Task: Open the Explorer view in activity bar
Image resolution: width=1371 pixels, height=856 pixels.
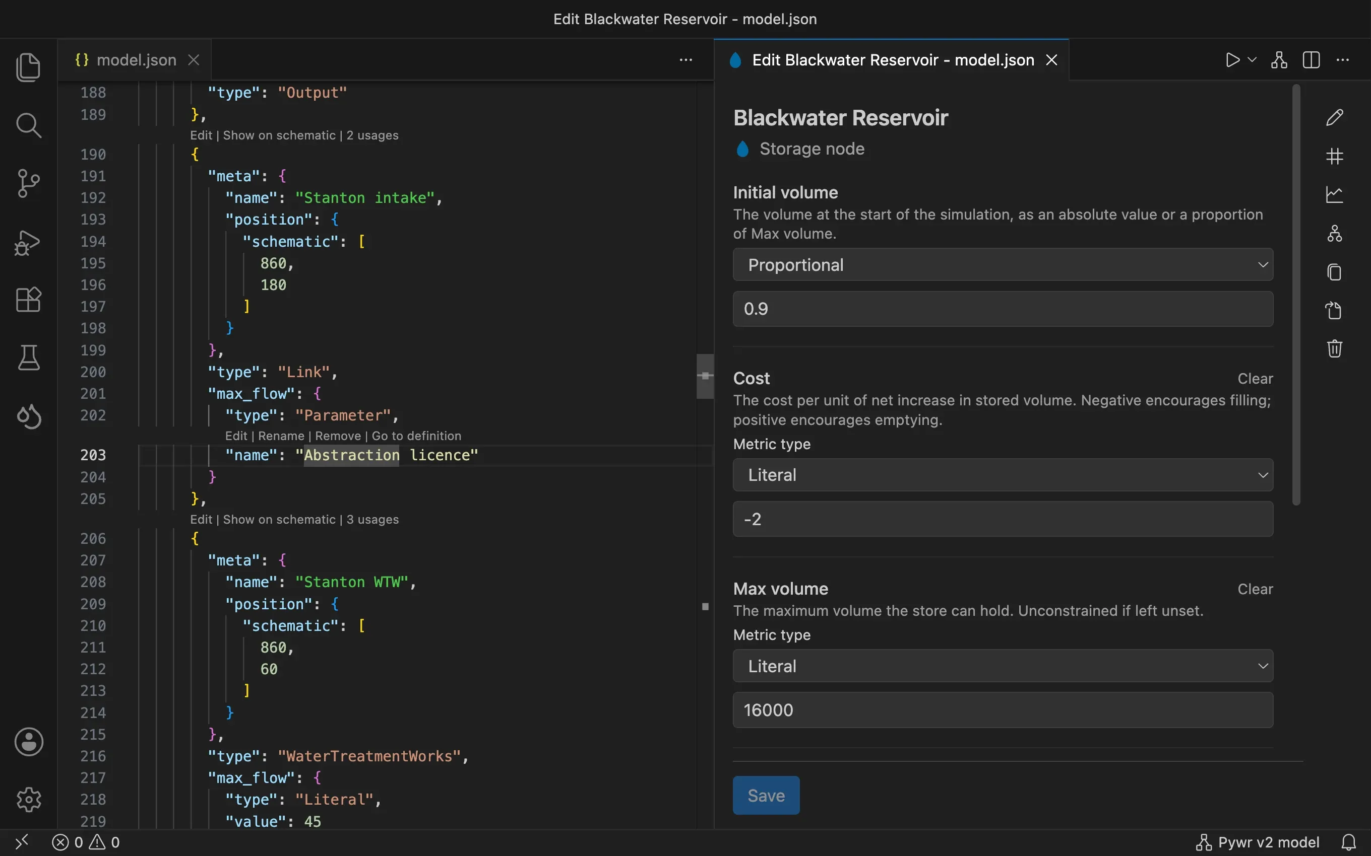Action: click(x=28, y=67)
